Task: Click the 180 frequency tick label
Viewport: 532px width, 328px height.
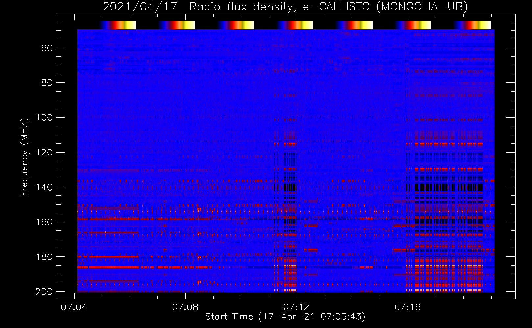Action: point(44,257)
